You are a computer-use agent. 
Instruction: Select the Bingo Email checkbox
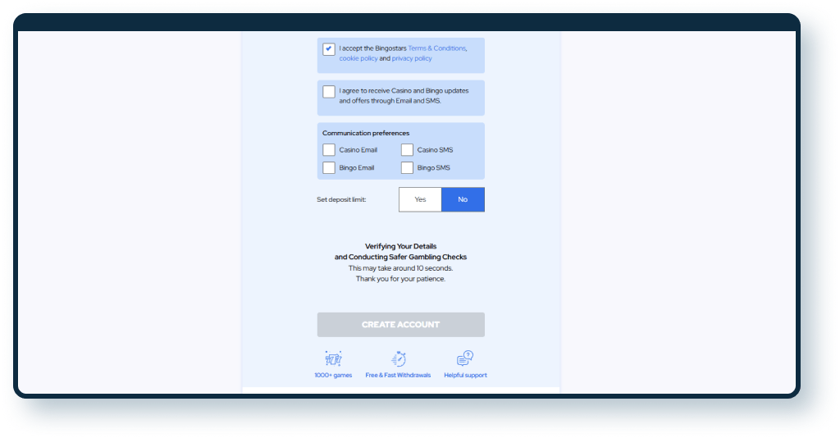(x=329, y=168)
